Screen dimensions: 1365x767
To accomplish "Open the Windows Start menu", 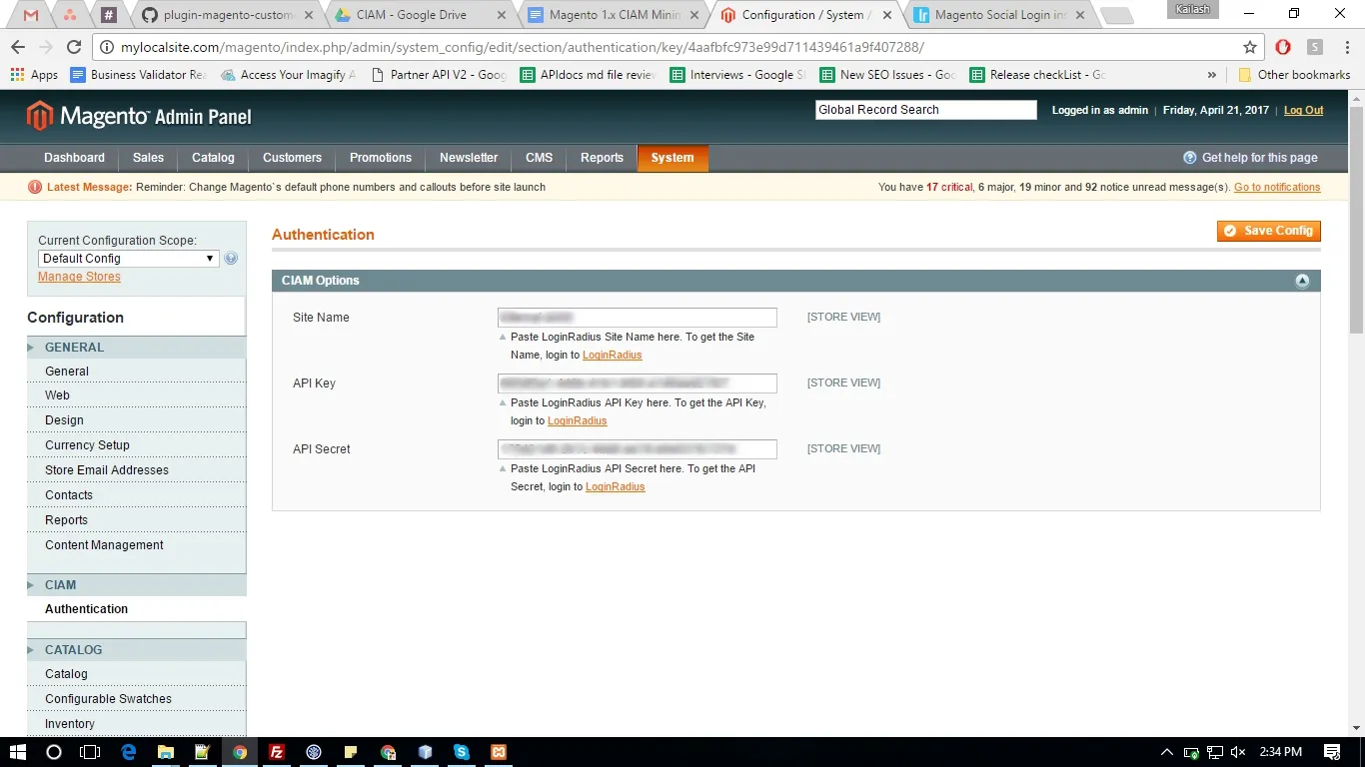I will pyautogui.click(x=18, y=752).
